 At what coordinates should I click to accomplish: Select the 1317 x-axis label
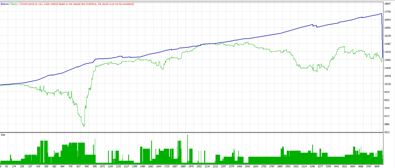pos(126,166)
